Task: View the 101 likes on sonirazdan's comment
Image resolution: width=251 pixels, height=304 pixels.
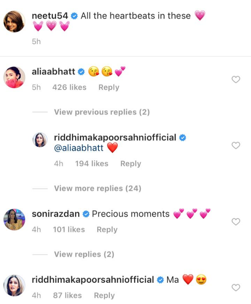Action: [69, 229]
